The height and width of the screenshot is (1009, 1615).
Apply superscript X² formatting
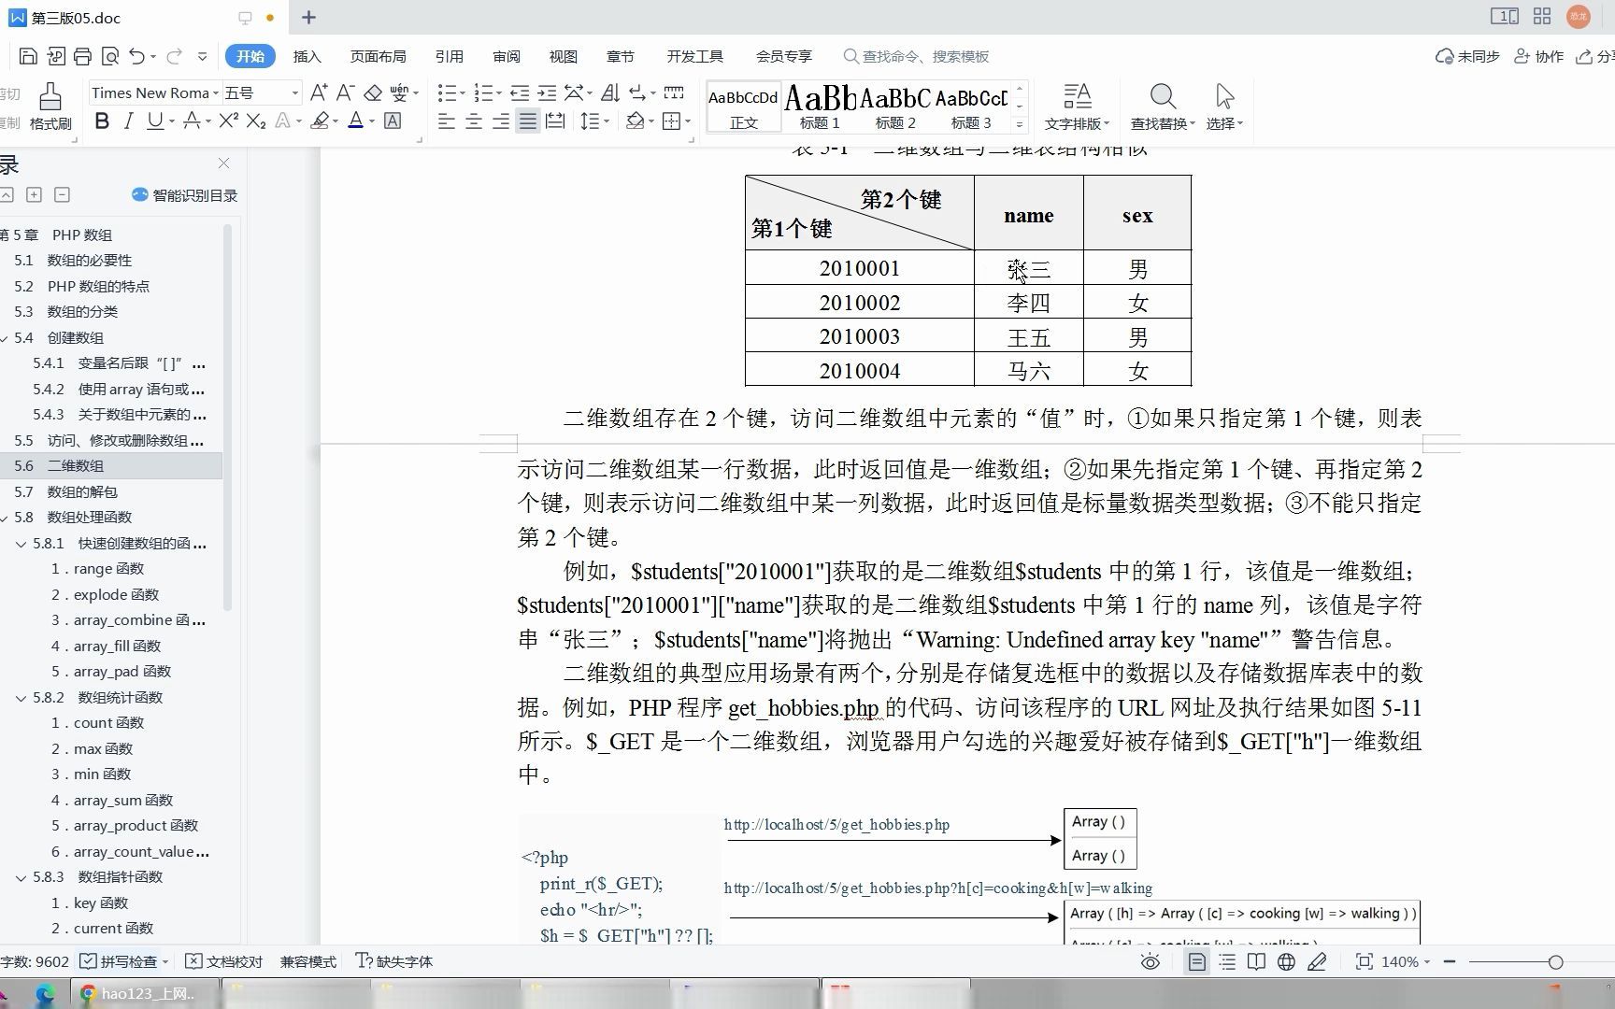point(229,121)
